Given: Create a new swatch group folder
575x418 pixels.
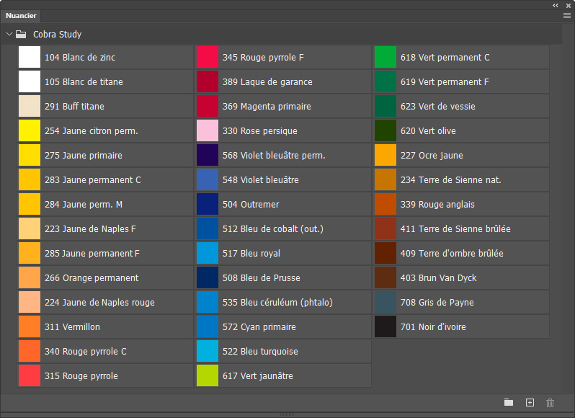Looking at the screenshot, I should coord(509,403).
